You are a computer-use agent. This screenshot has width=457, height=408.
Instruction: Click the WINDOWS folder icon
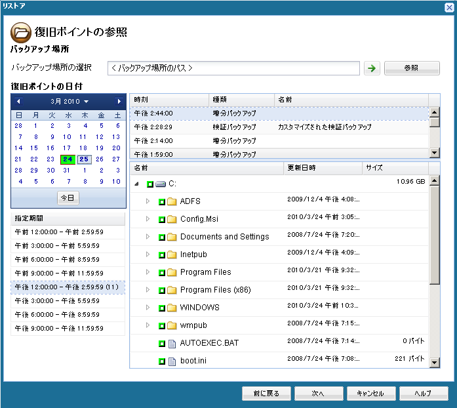pyautogui.click(x=172, y=308)
